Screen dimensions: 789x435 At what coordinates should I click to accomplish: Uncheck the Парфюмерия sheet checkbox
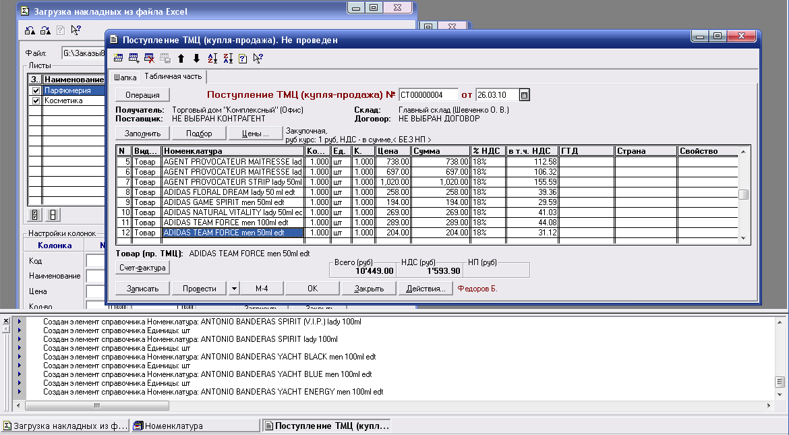click(x=36, y=90)
